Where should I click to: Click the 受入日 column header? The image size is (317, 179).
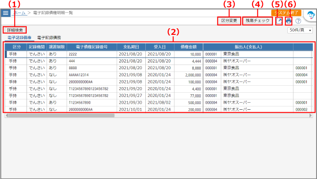pyautogui.click(x=160, y=47)
